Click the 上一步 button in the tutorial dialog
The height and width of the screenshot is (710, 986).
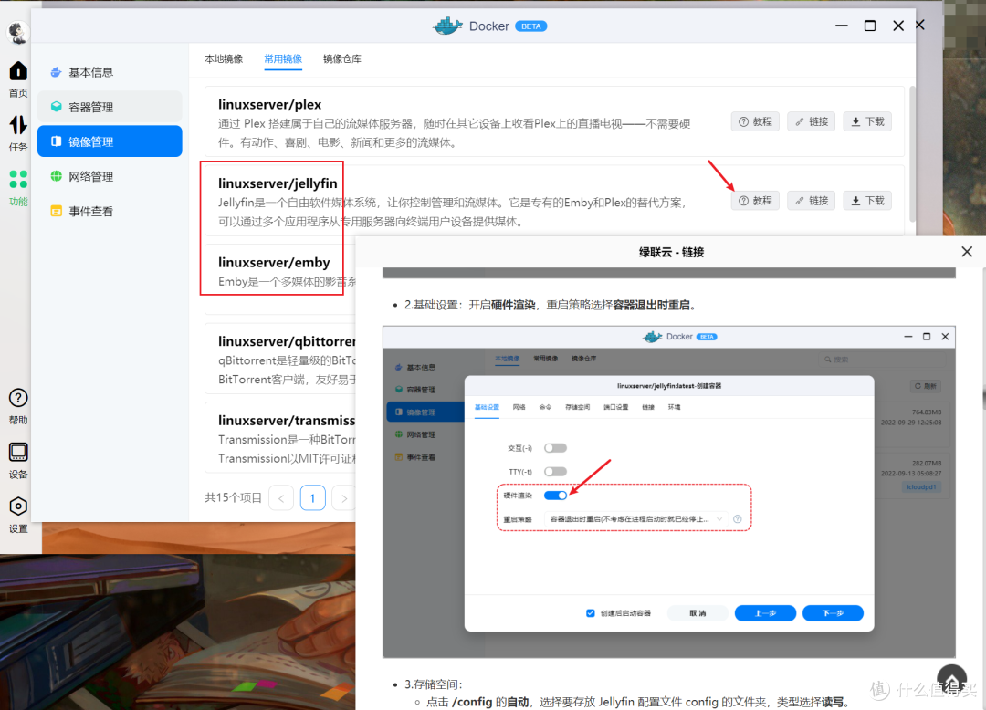(765, 613)
